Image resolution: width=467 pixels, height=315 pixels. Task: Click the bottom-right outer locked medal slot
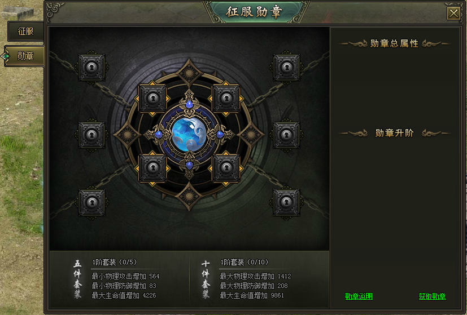point(286,203)
